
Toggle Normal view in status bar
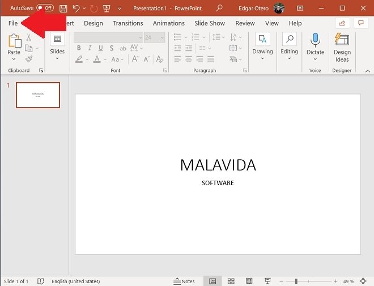(x=212, y=281)
